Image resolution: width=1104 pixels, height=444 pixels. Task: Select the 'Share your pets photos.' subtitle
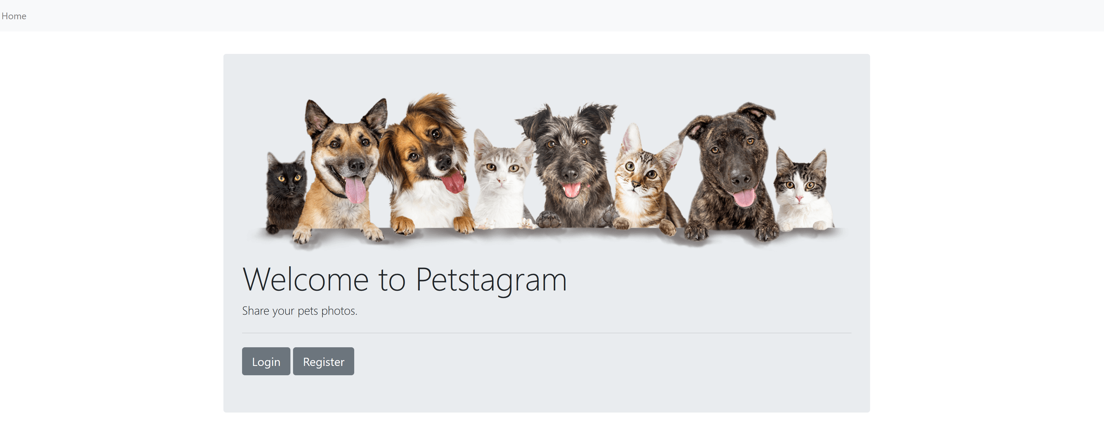click(x=299, y=311)
